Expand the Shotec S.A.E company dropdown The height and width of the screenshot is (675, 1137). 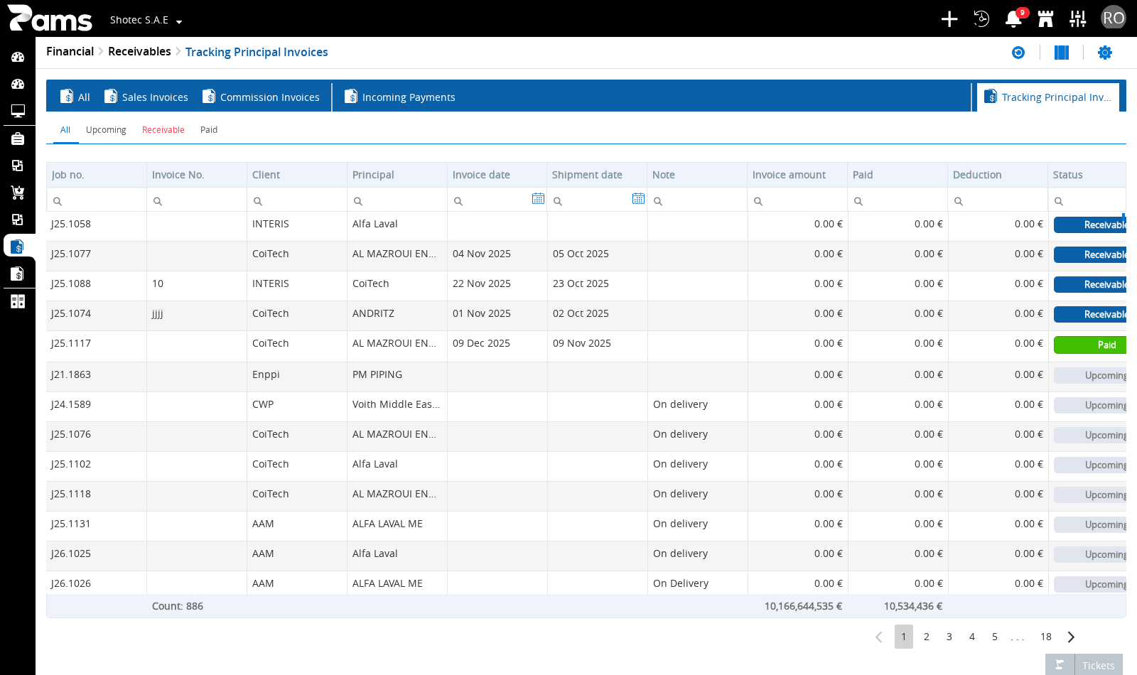pyautogui.click(x=146, y=20)
